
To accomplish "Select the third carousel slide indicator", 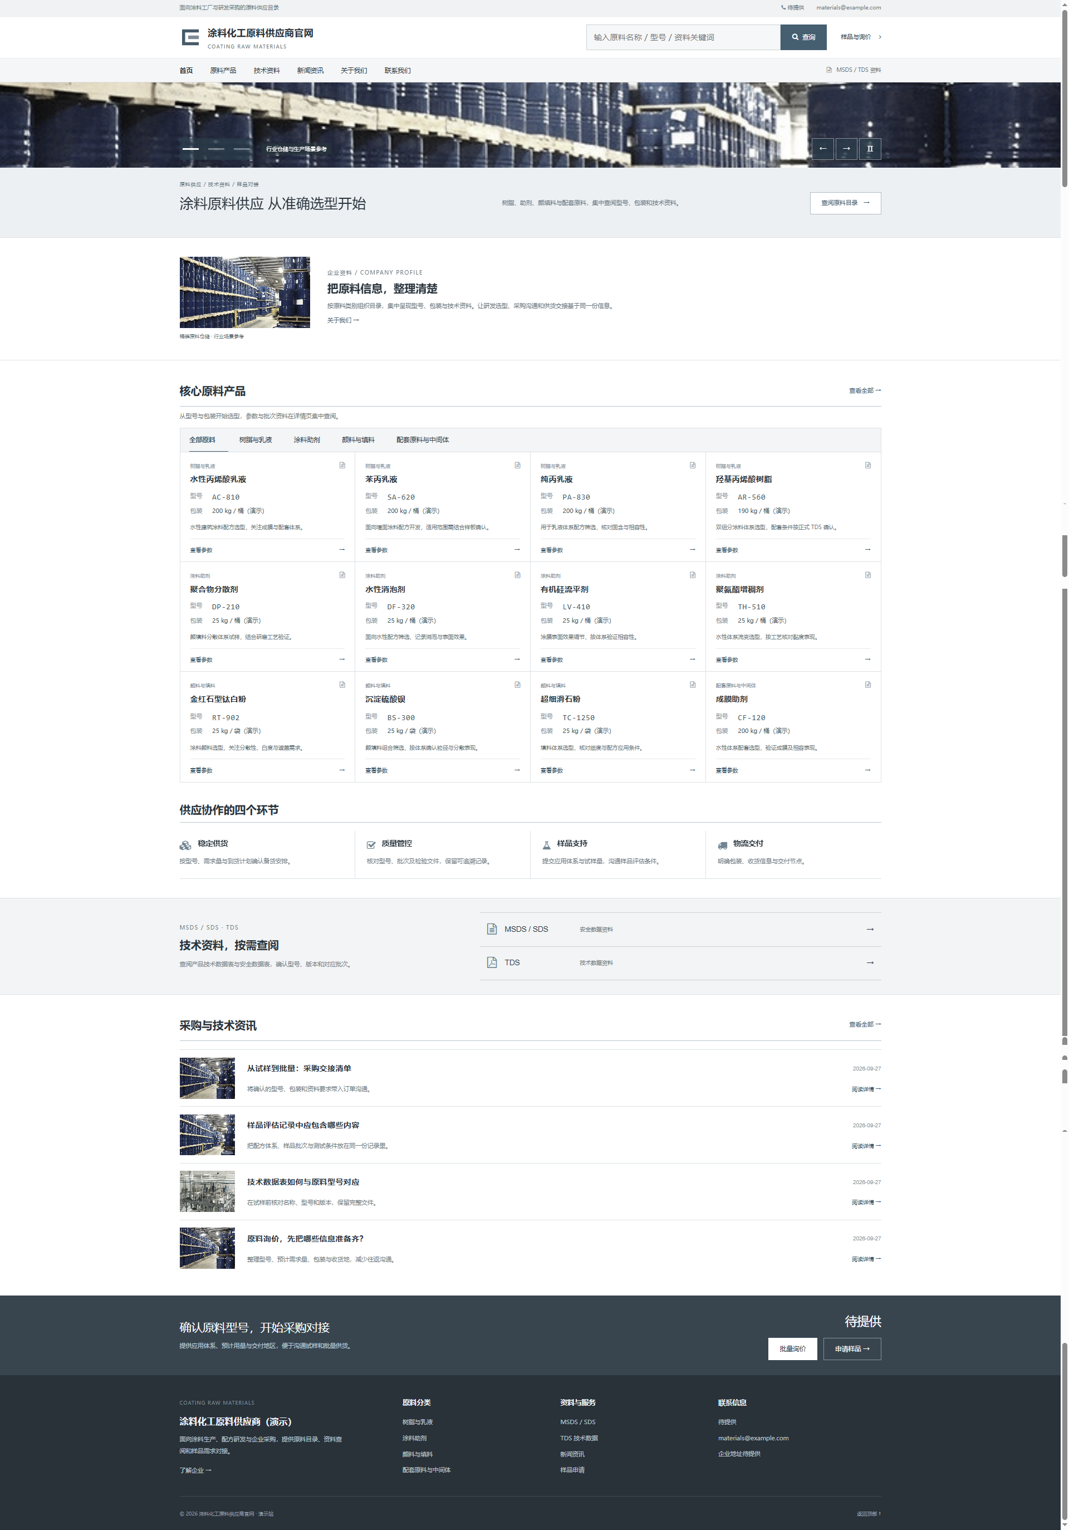I will pos(242,149).
